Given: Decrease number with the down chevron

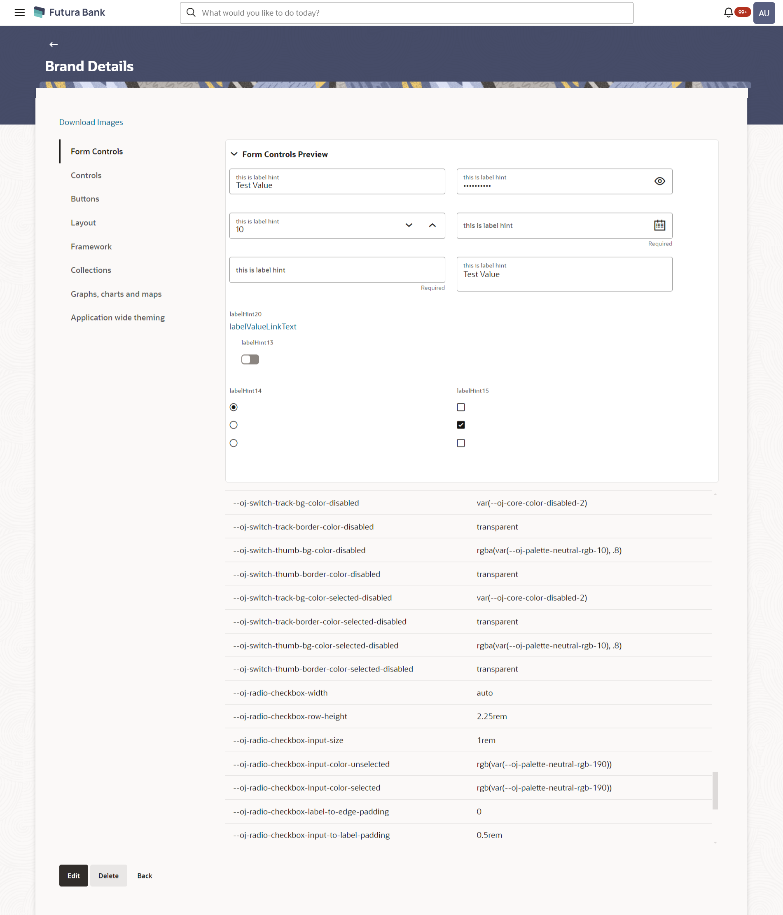Looking at the screenshot, I should [x=409, y=225].
